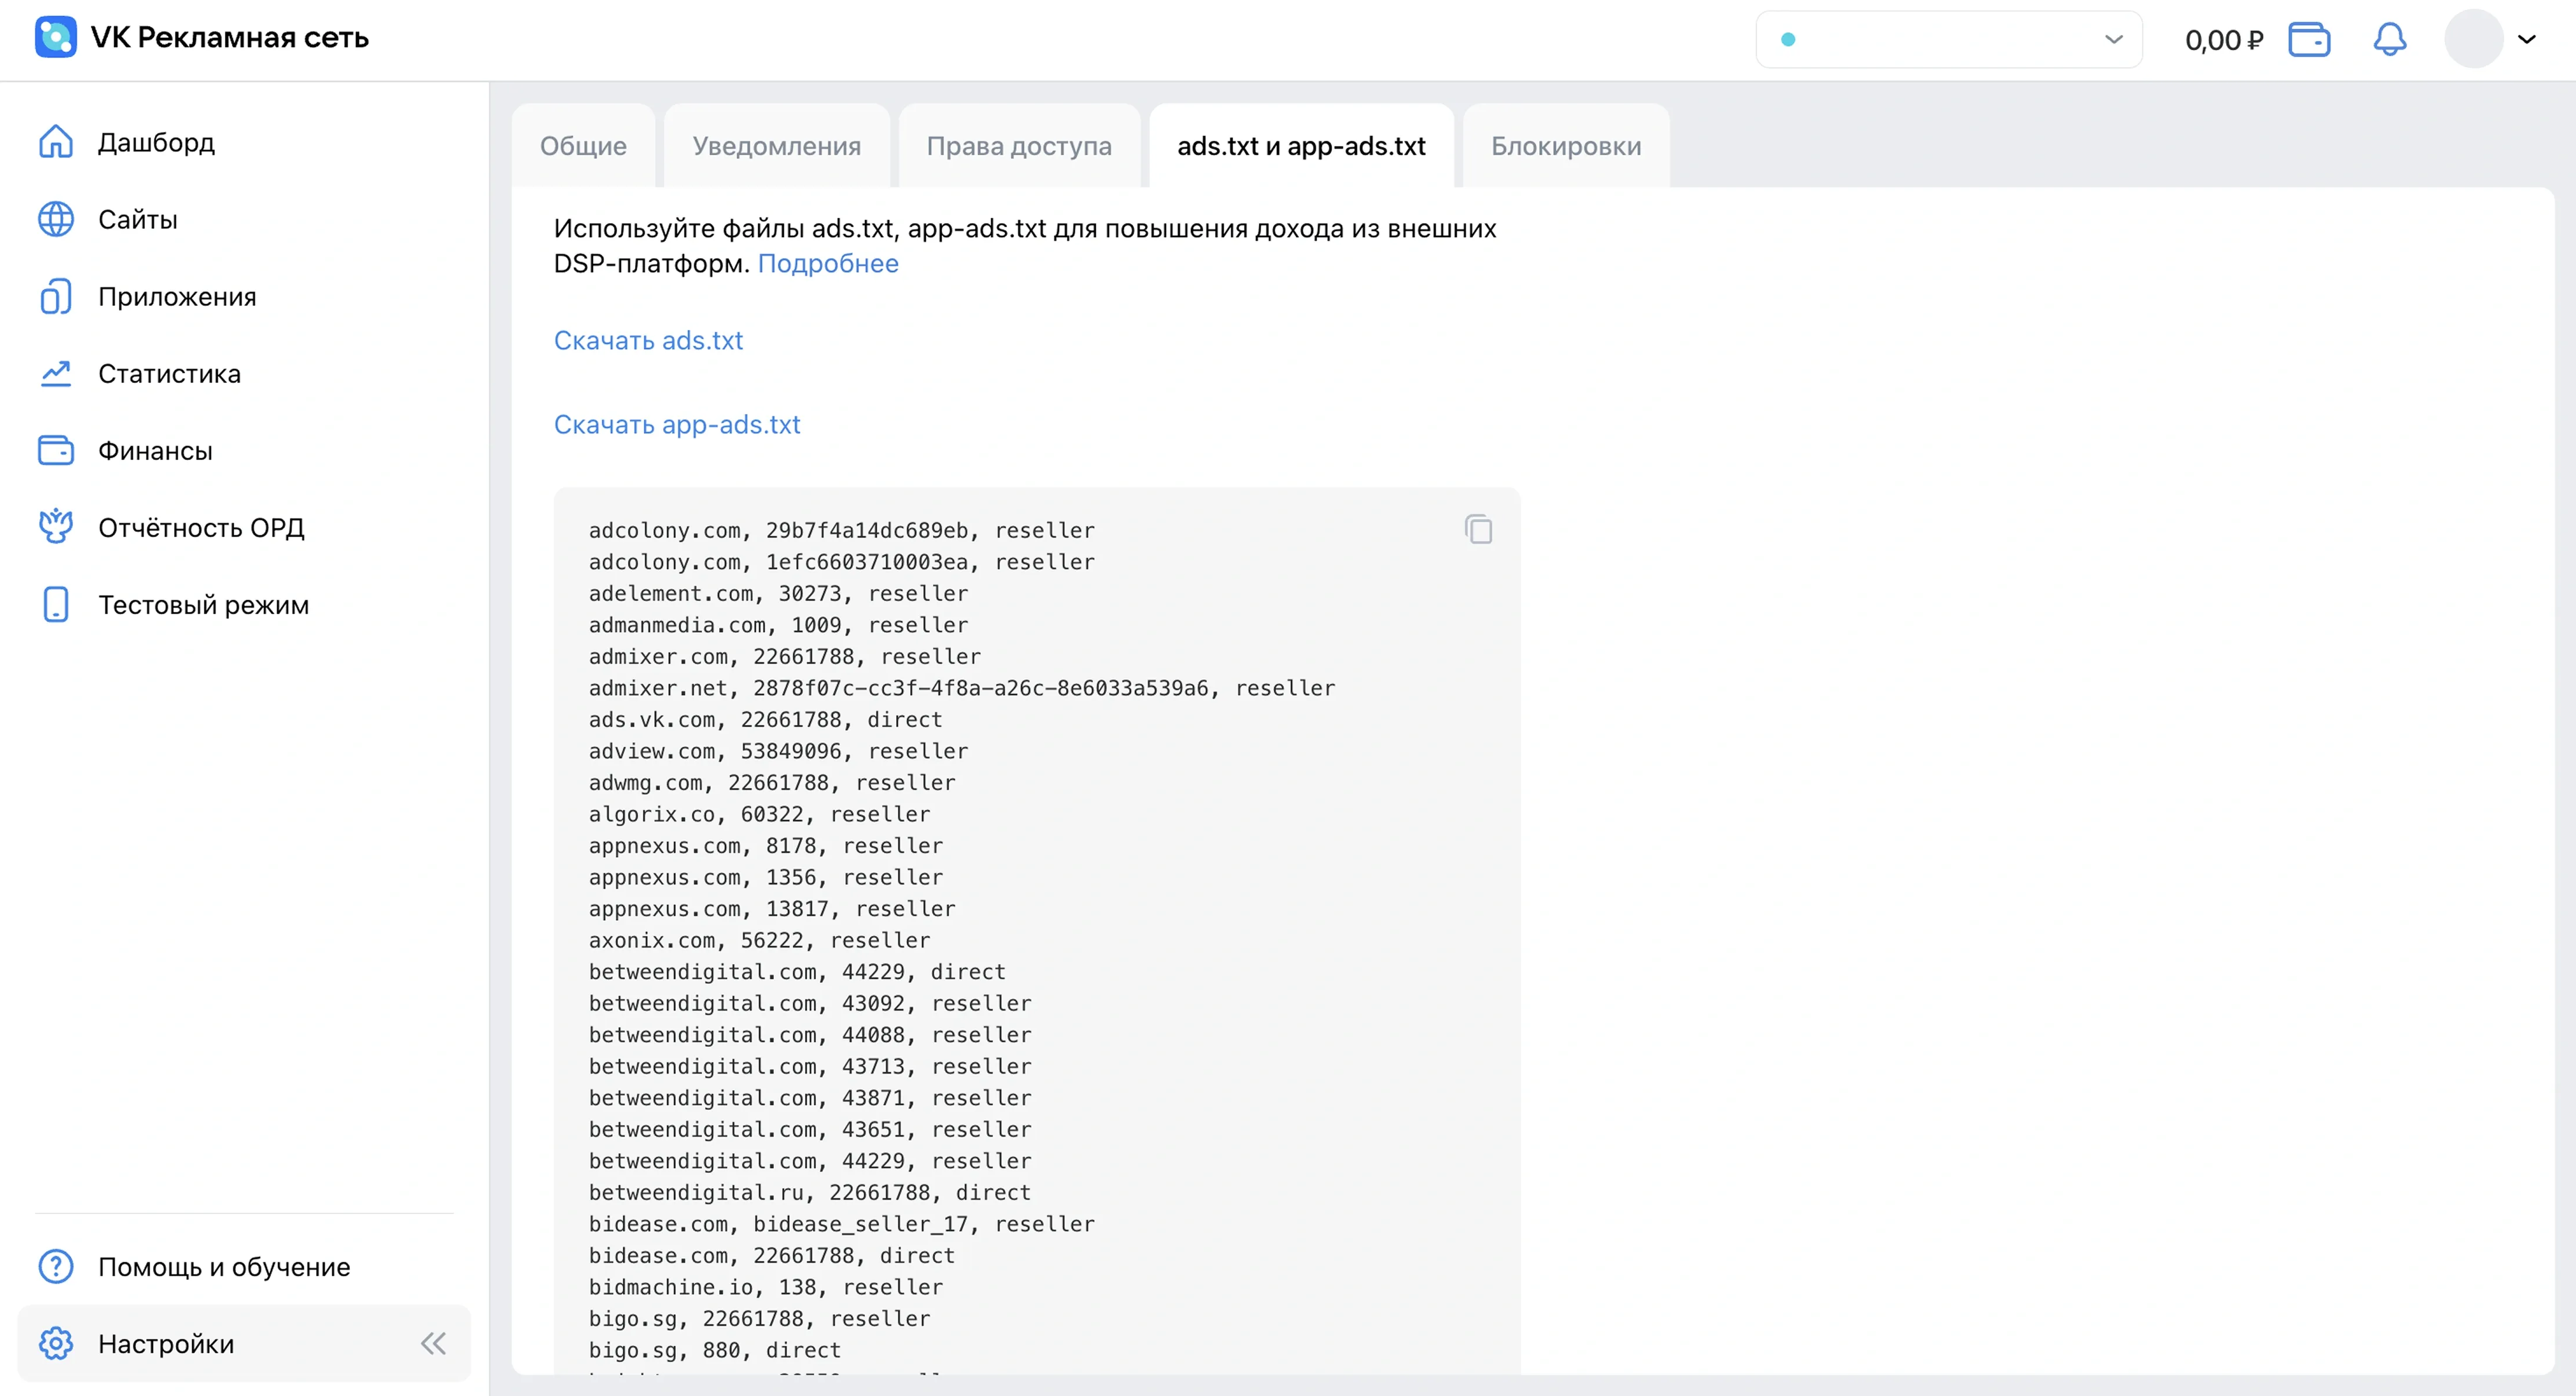
Task: Click line betweendigital.ru, 22661788, direct
Action: point(810,1193)
